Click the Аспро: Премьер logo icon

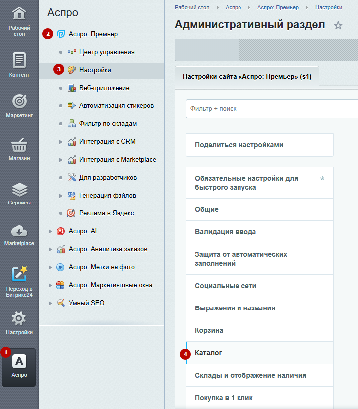click(61, 34)
